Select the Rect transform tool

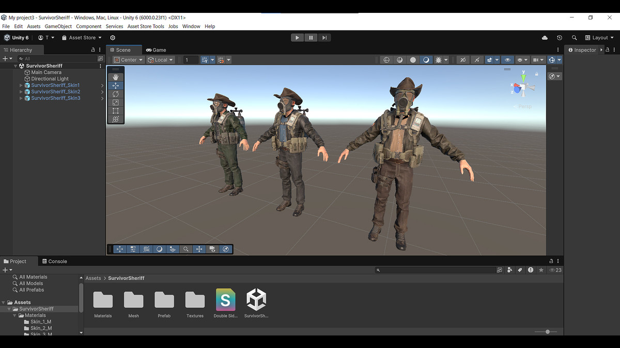pyautogui.click(x=116, y=111)
